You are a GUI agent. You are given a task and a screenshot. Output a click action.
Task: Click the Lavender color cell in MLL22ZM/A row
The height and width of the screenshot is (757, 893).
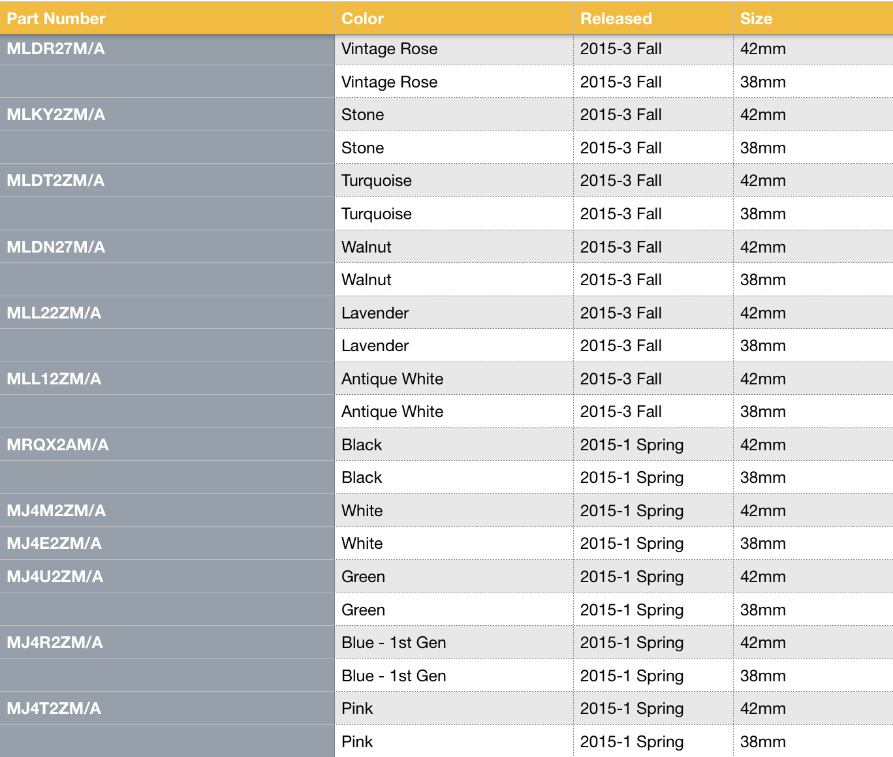tap(375, 313)
